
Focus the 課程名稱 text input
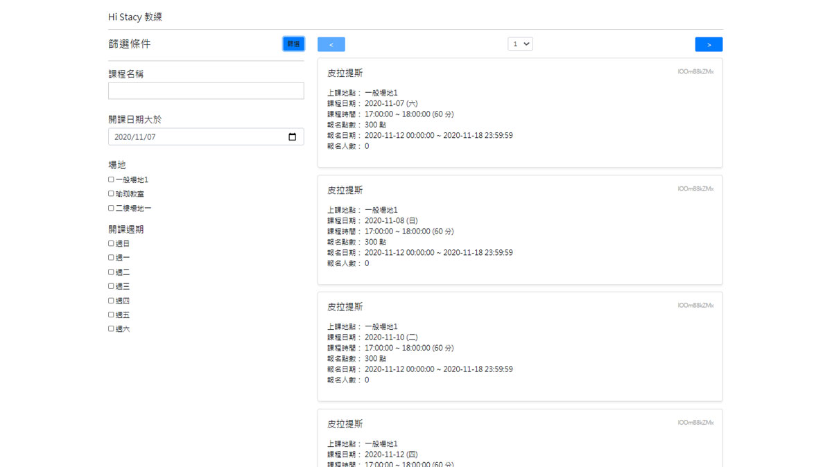coord(206,91)
